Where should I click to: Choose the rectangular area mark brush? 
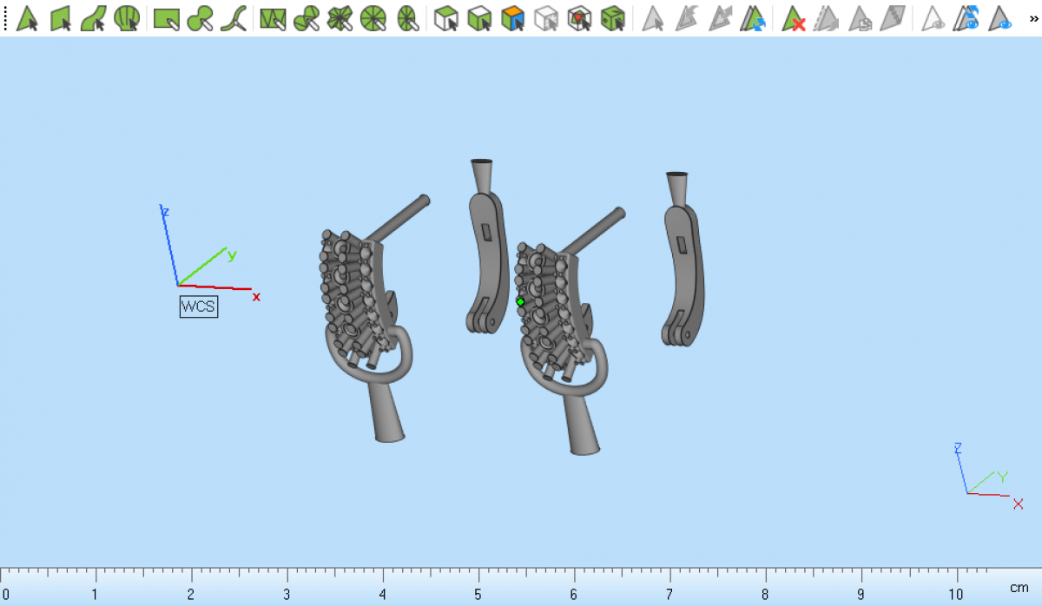[x=167, y=18]
